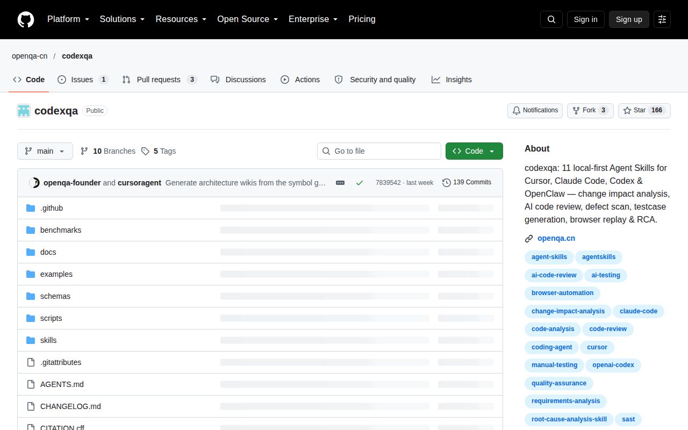Click the GitHub logo icon

click(x=26, y=19)
